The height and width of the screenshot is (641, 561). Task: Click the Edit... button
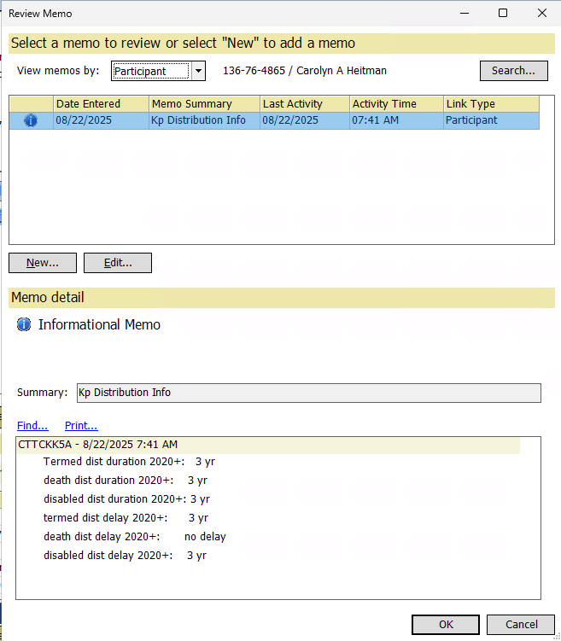[118, 262]
